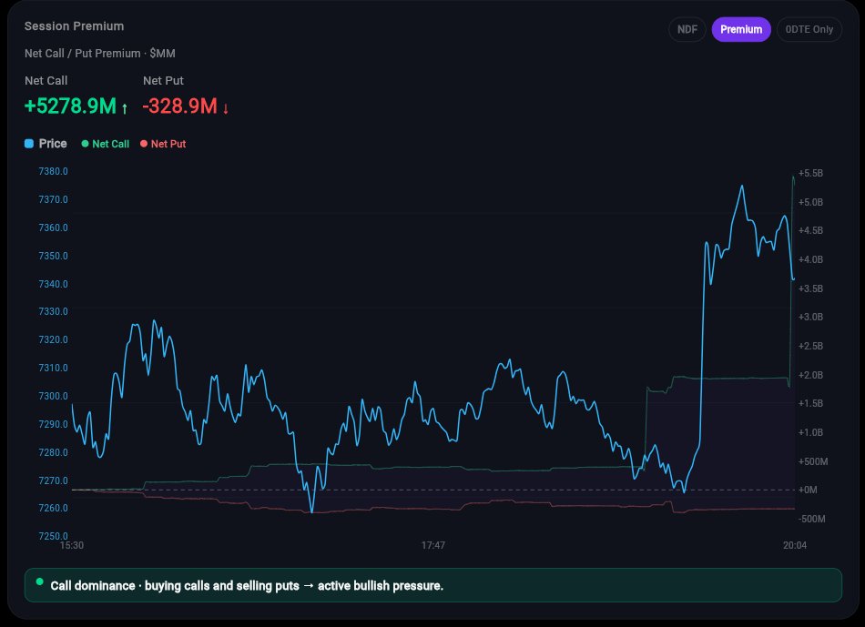
Task: Click the 7250.0 price axis label
Action: [x=53, y=536]
